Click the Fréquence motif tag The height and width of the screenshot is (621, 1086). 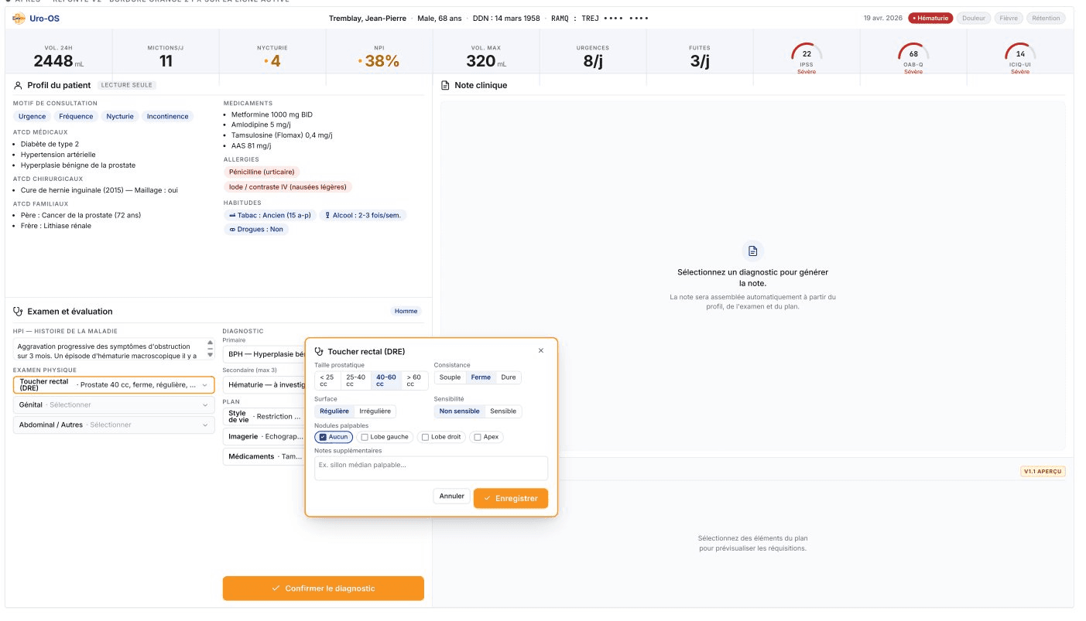[76, 117]
